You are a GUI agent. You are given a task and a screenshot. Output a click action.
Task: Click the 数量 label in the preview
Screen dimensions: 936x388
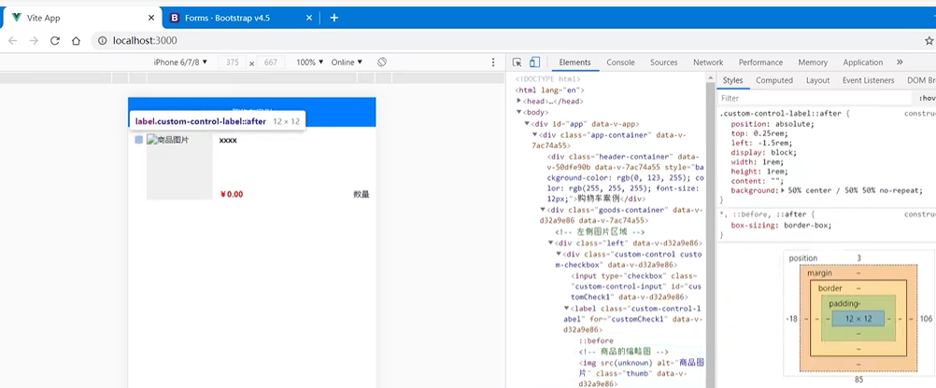pos(362,194)
